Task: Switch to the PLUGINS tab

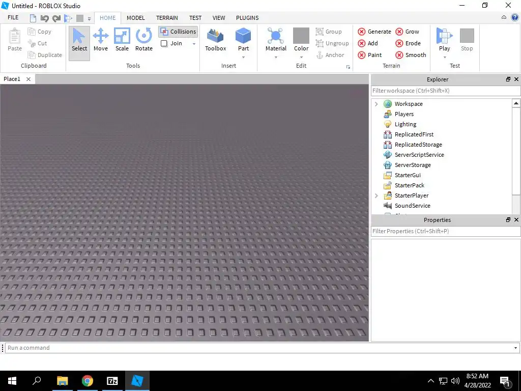Action: coord(247,18)
